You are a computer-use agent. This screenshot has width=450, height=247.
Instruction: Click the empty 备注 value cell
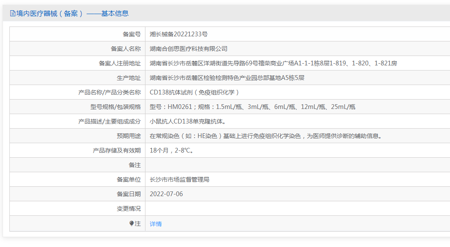click(298, 165)
